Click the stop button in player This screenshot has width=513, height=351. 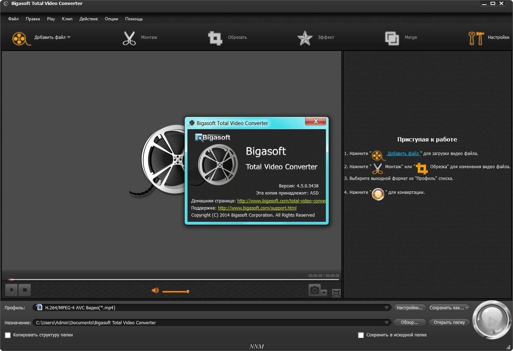25,290
